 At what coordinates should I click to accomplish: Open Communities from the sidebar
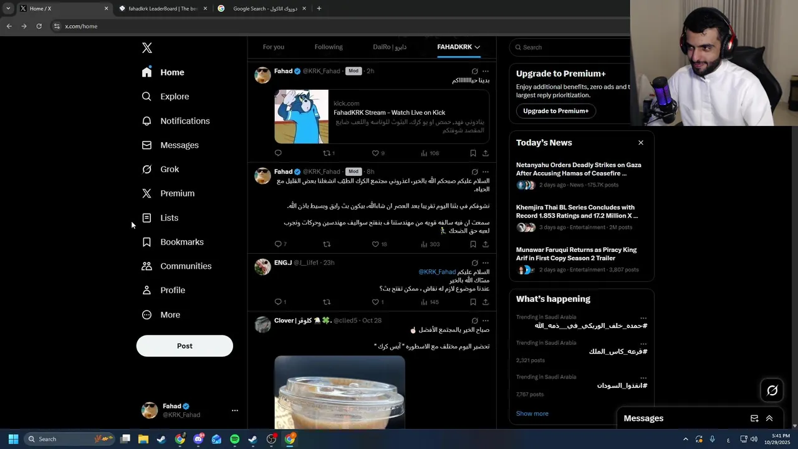pyautogui.click(x=176, y=266)
